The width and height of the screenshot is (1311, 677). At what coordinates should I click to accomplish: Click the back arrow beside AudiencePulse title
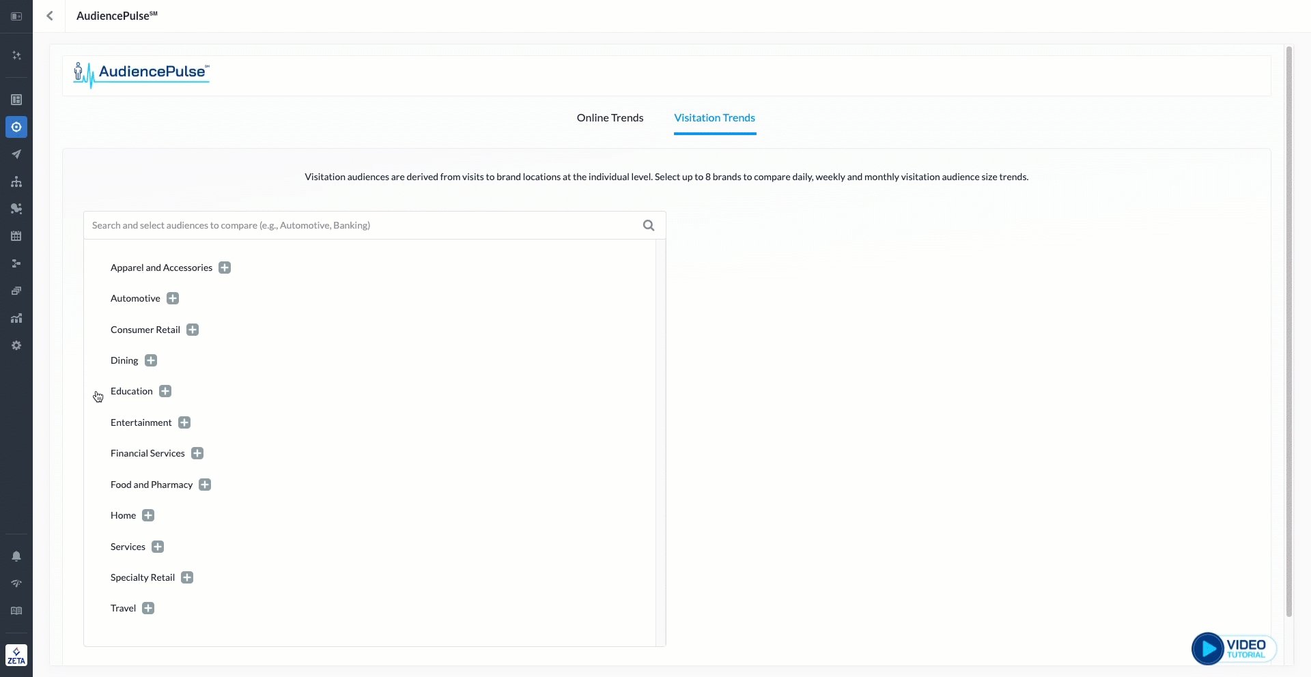point(50,16)
